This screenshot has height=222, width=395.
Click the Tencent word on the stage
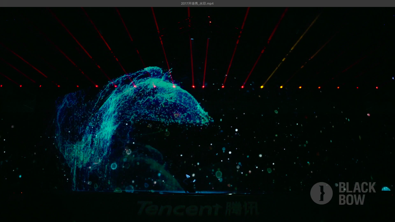[179, 208]
